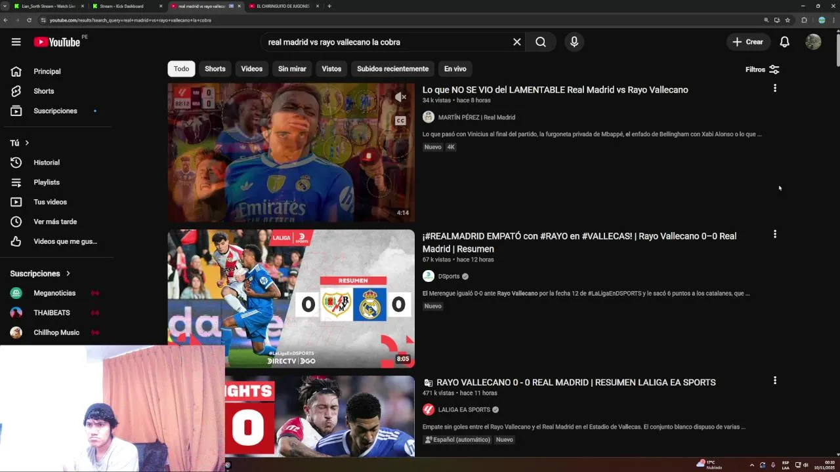Go to the YouTube home logo
840x472 pixels.
click(x=57, y=42)
